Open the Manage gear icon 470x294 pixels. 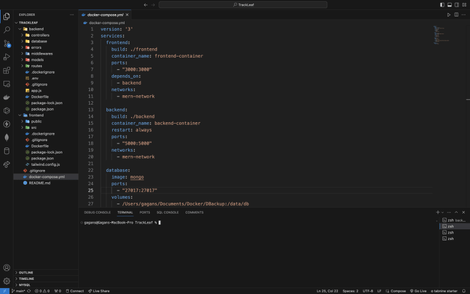pos(6,281)
